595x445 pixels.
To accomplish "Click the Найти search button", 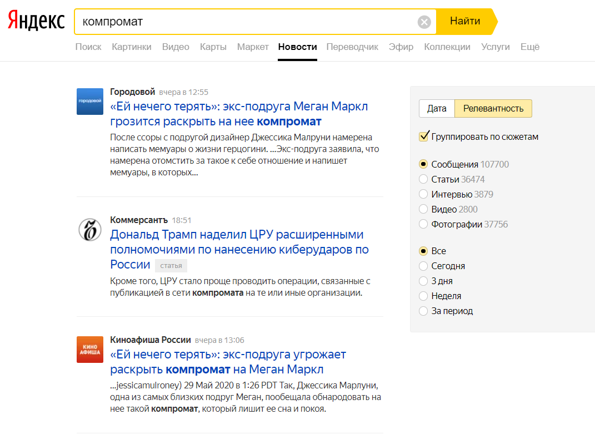I will tap(466, 21).
